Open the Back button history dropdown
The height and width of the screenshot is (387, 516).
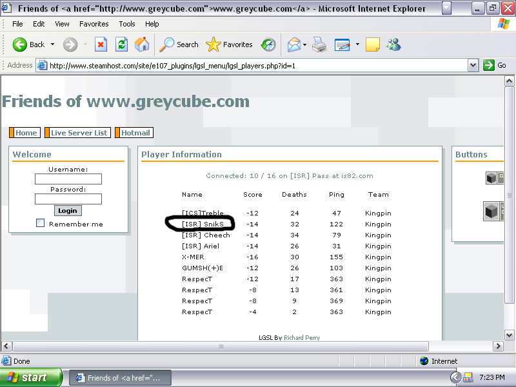tap(52, 45)
